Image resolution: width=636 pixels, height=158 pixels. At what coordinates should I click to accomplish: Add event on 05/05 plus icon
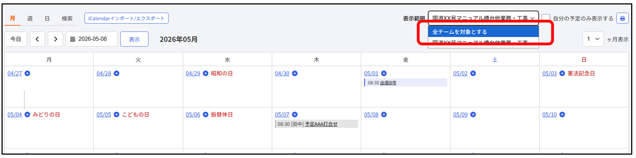point(117,114)
